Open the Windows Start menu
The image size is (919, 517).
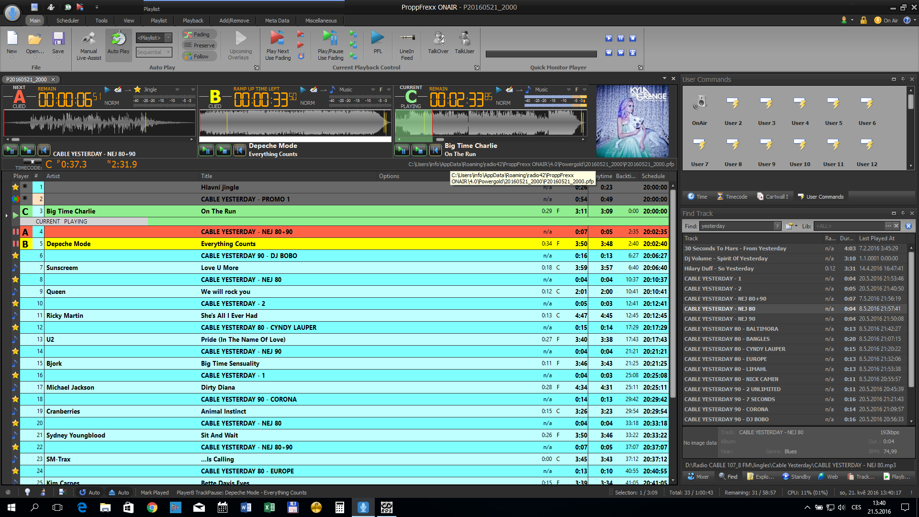pos(11,507)
